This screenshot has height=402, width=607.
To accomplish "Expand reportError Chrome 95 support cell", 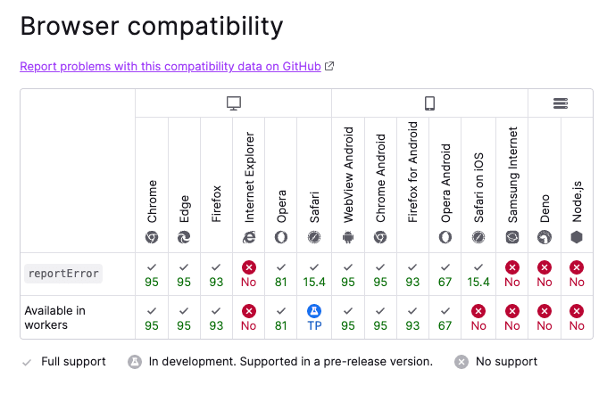I will click(152, 275).
